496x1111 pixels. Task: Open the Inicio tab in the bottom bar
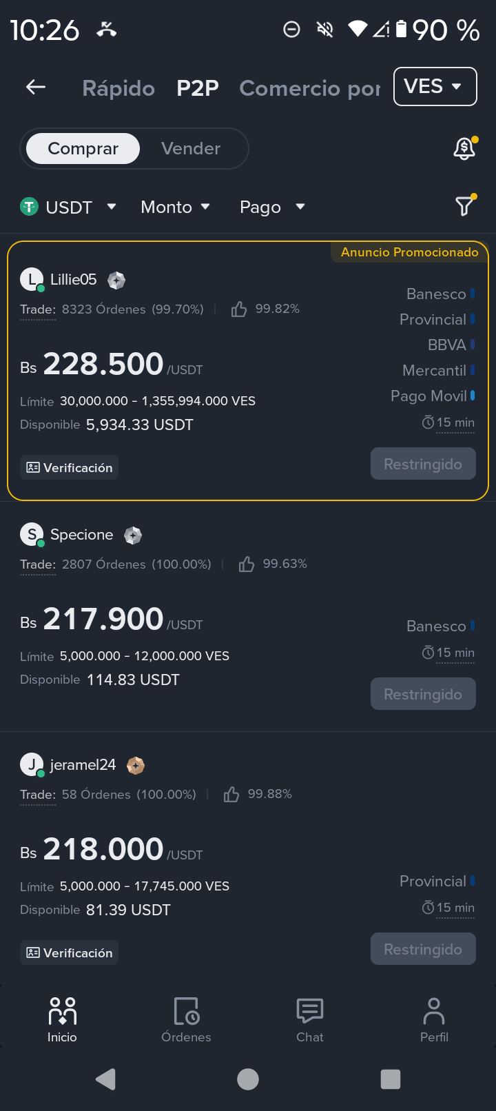[x=62, y=1019]
